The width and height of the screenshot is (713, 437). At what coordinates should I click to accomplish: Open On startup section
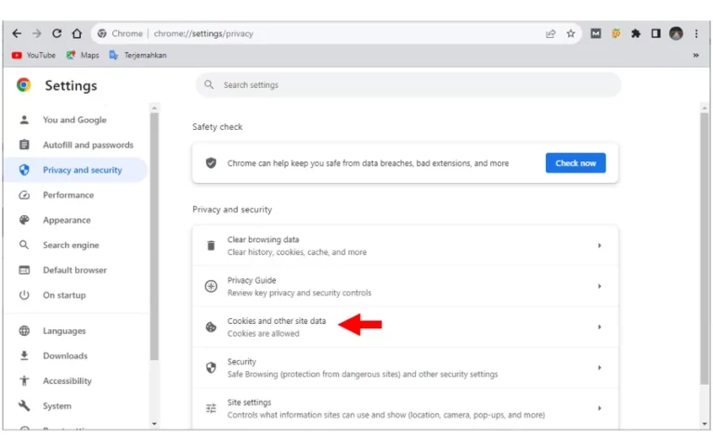pyautogui.click(x=76, y=295)
